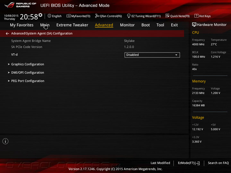Open Qfan Control(F6) label
231x173 pixels.
pos(111,16)
